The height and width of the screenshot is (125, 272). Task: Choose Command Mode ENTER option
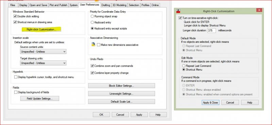click(184, 86)
